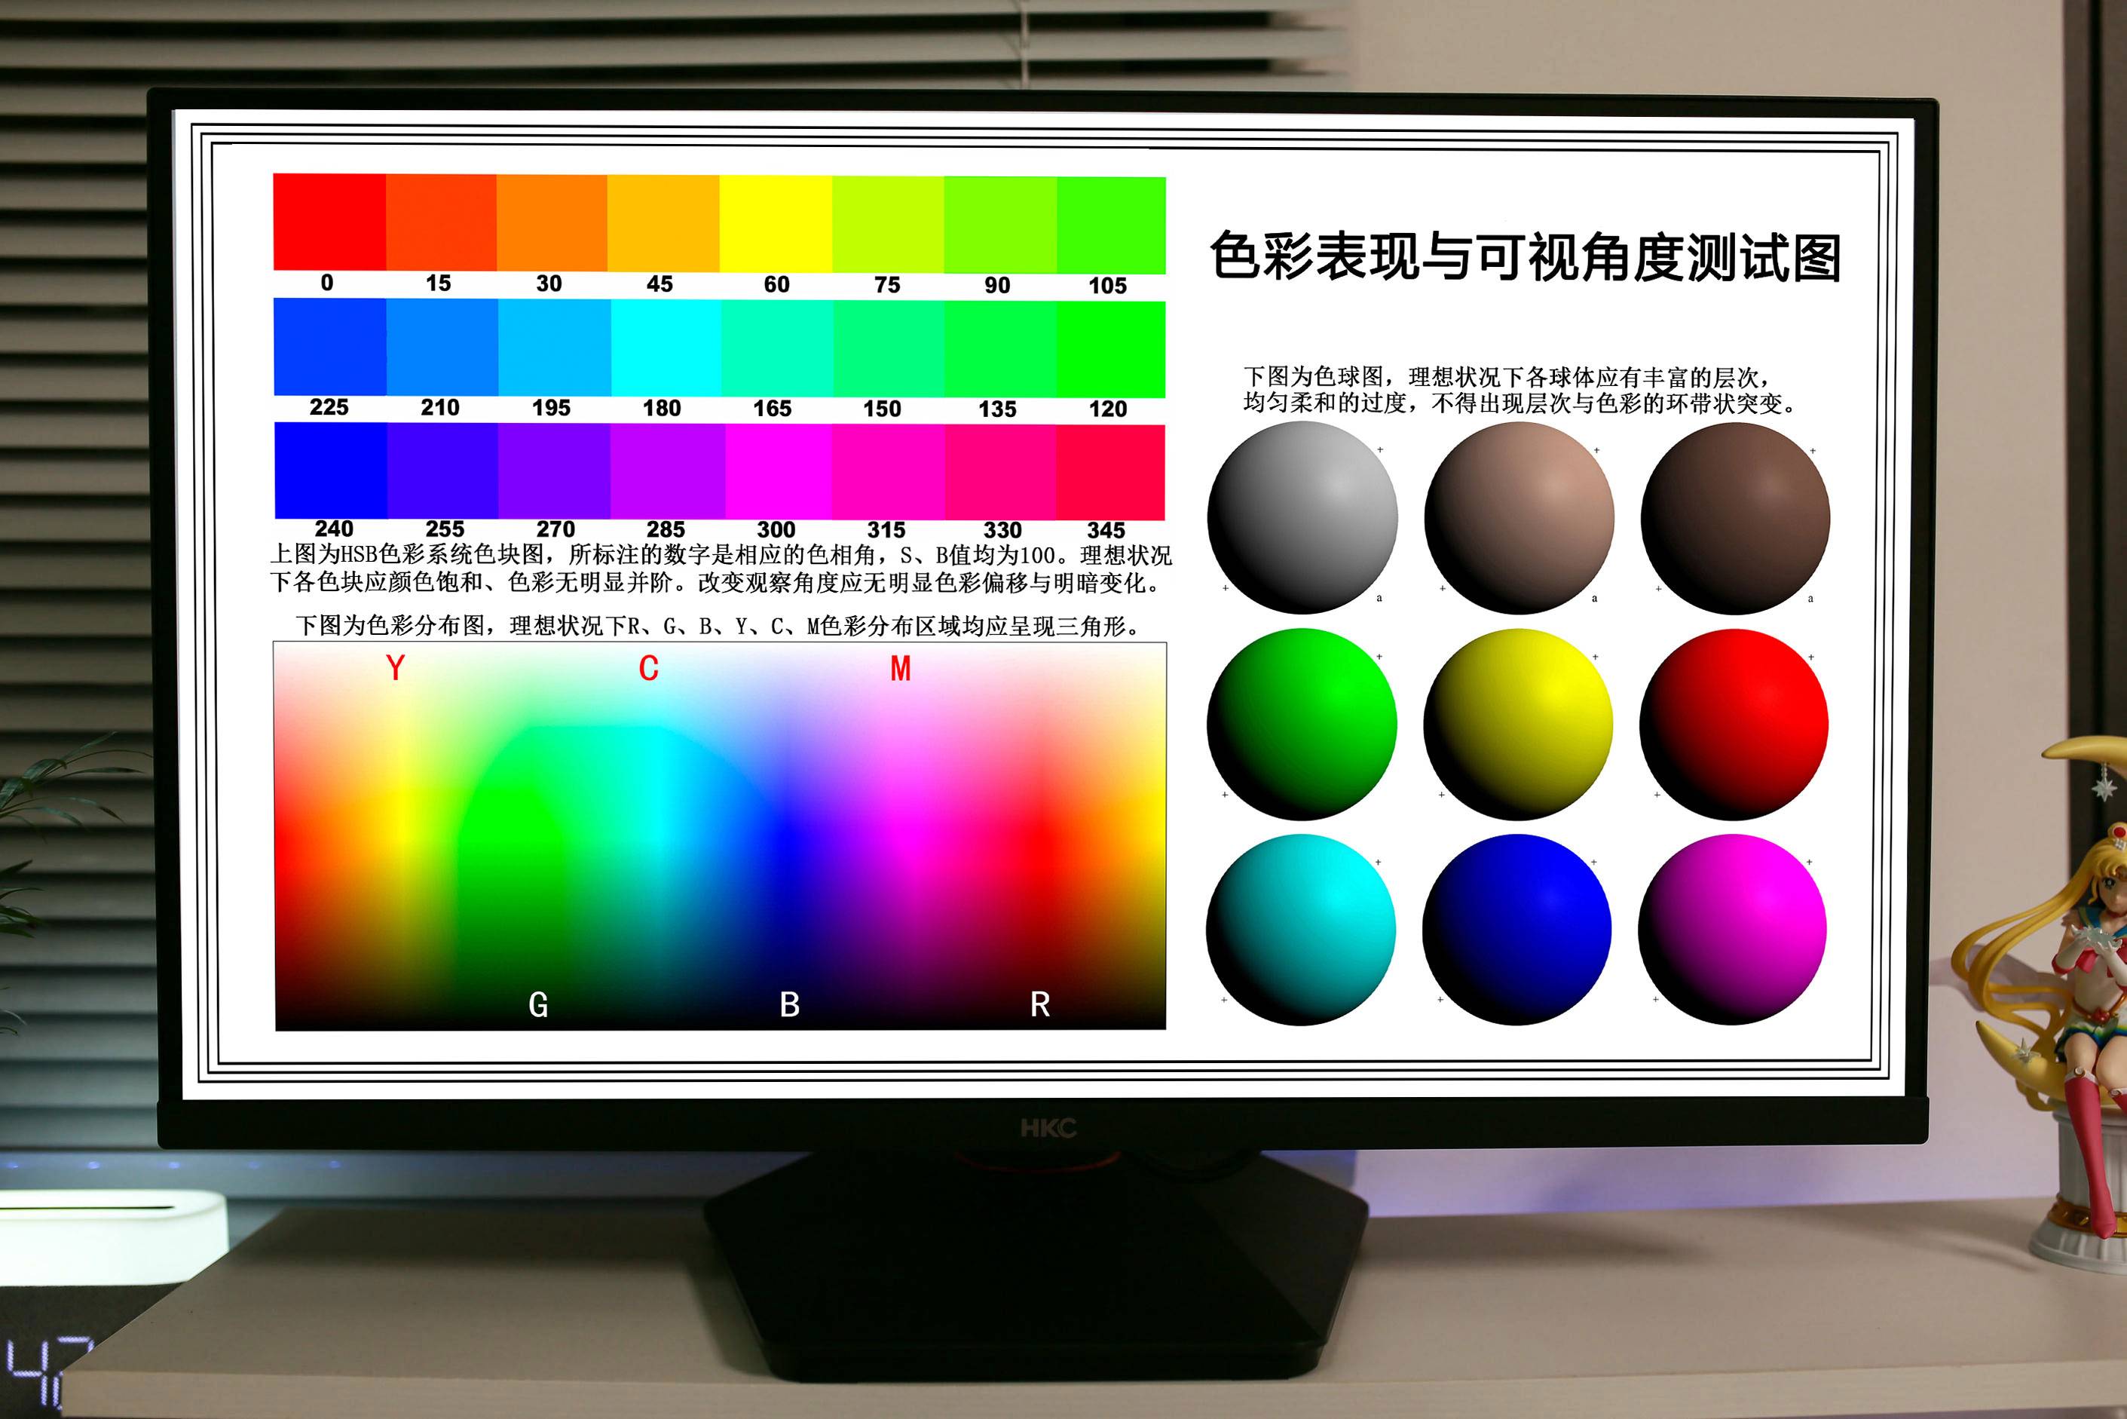
Task: Select the red sphere
Action: (1734, 724)
